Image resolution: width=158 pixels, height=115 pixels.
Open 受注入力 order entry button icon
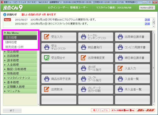47,37
